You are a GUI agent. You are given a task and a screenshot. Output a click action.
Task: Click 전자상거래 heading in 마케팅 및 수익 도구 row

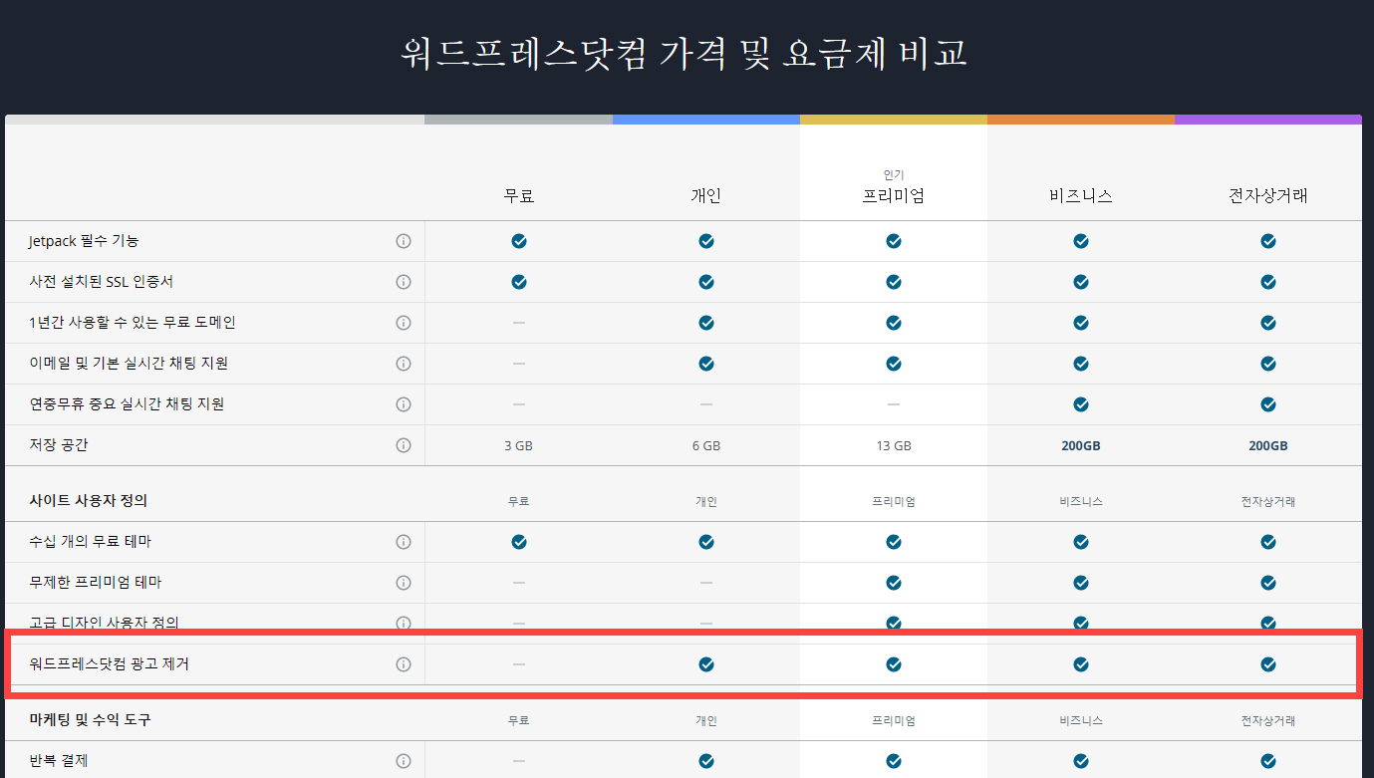pyautogui.click(x=1268, y=720)
